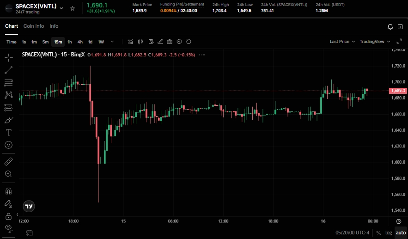
Task: Click the zoom in magnifier tool
Action: 8,174
